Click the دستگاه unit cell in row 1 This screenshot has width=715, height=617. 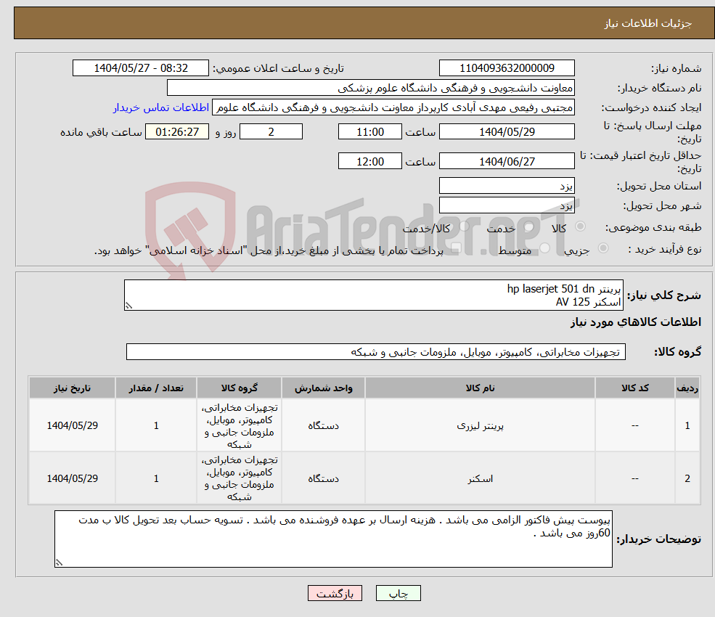323,425
